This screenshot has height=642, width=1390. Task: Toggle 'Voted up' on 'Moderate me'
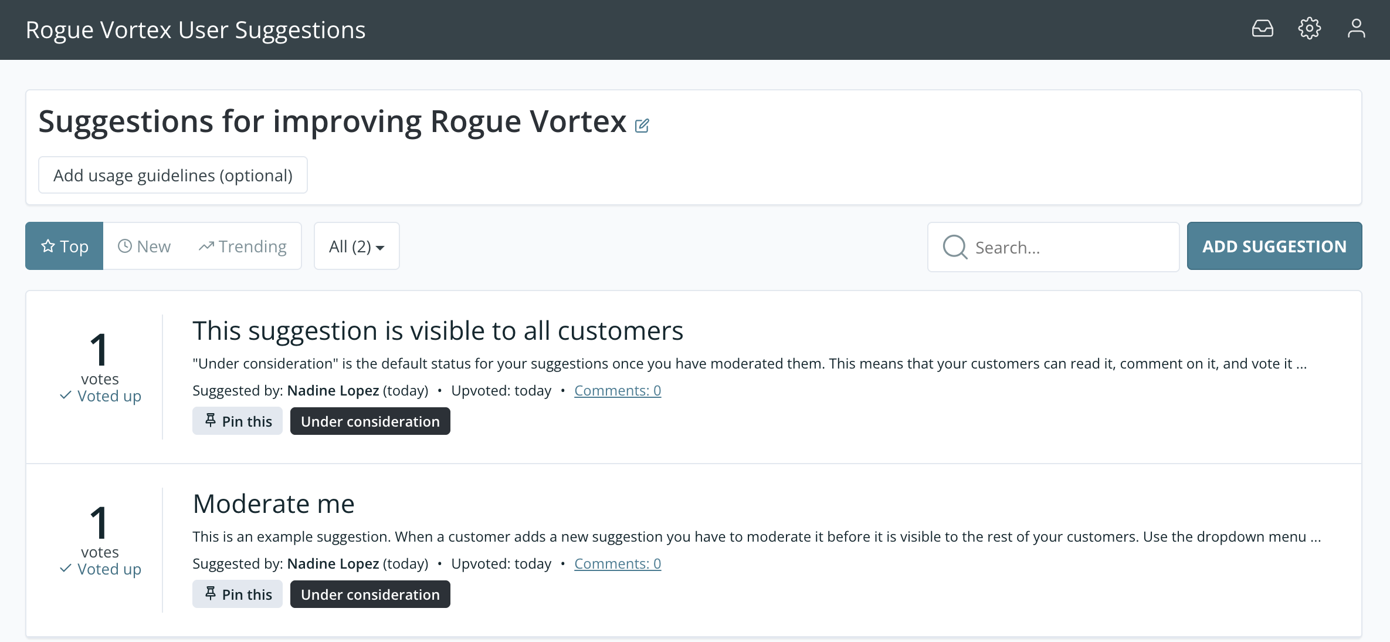click(x=100, y=569)
